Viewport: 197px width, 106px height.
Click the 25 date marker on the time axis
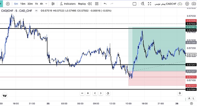click(48, 103)
